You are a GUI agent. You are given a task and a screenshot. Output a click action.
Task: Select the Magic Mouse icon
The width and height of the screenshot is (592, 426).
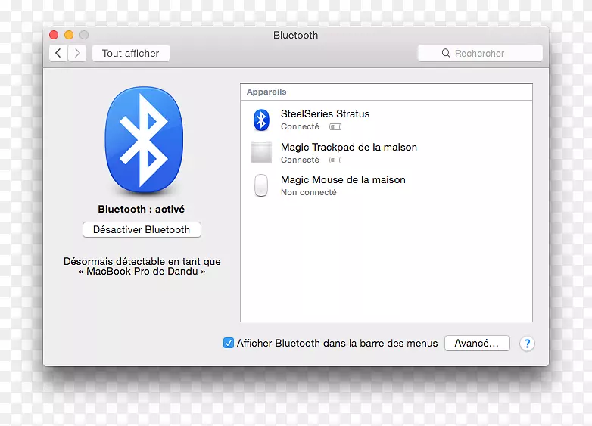[x=261, y=185]
